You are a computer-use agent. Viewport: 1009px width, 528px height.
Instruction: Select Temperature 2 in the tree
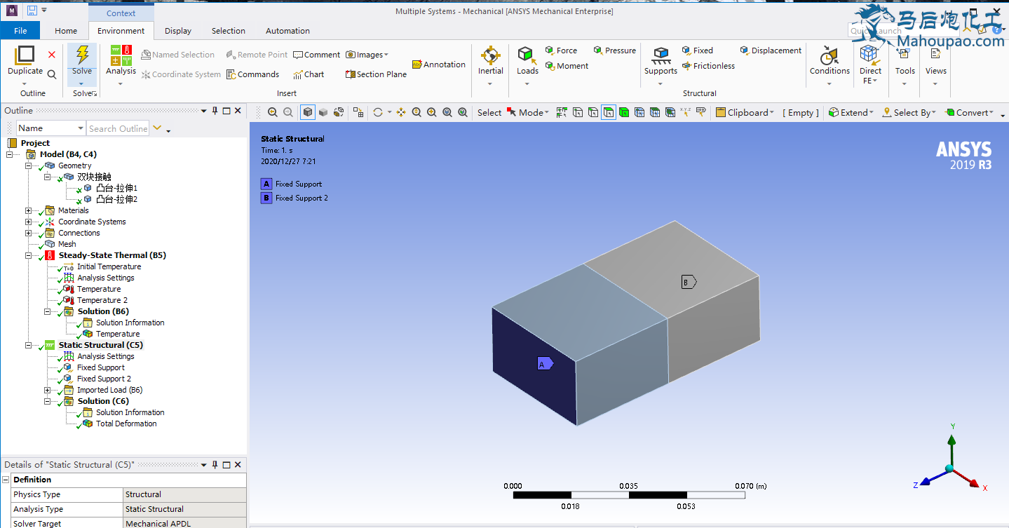(102, 300)
